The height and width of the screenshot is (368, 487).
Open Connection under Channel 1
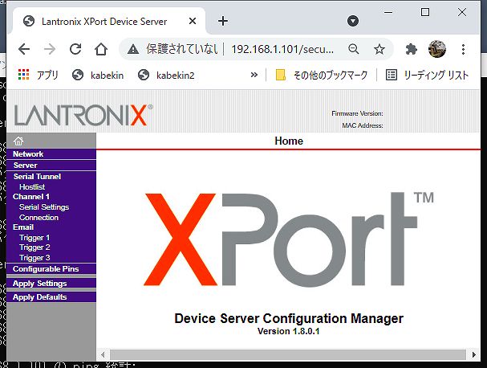pyautogui.click(x=39, y=218)
